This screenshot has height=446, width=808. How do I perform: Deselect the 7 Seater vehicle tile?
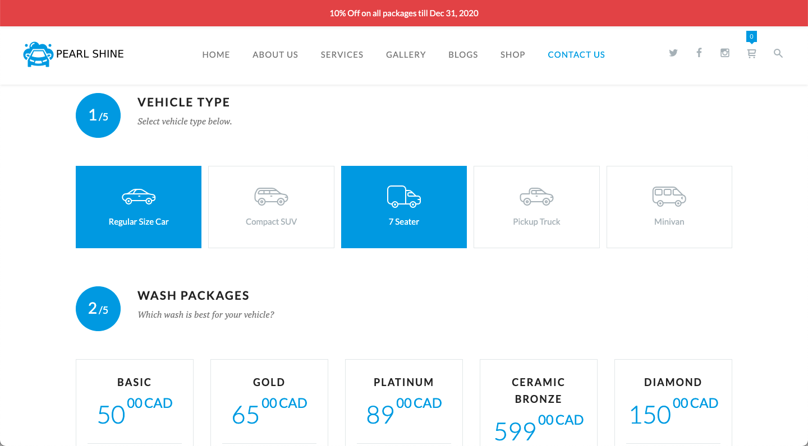404,207
